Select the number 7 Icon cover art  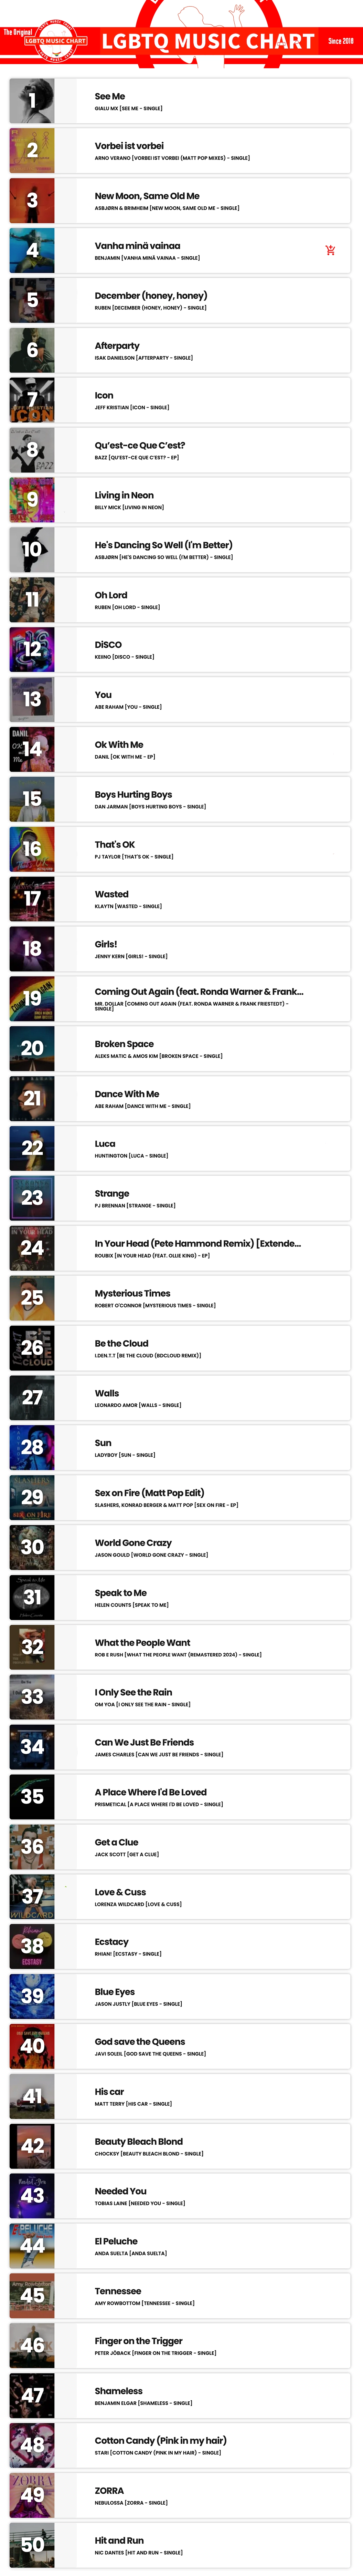(32, 400)
